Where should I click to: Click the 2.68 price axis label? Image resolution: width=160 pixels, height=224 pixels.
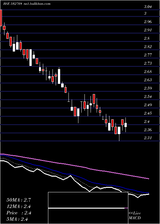point(148,71)
